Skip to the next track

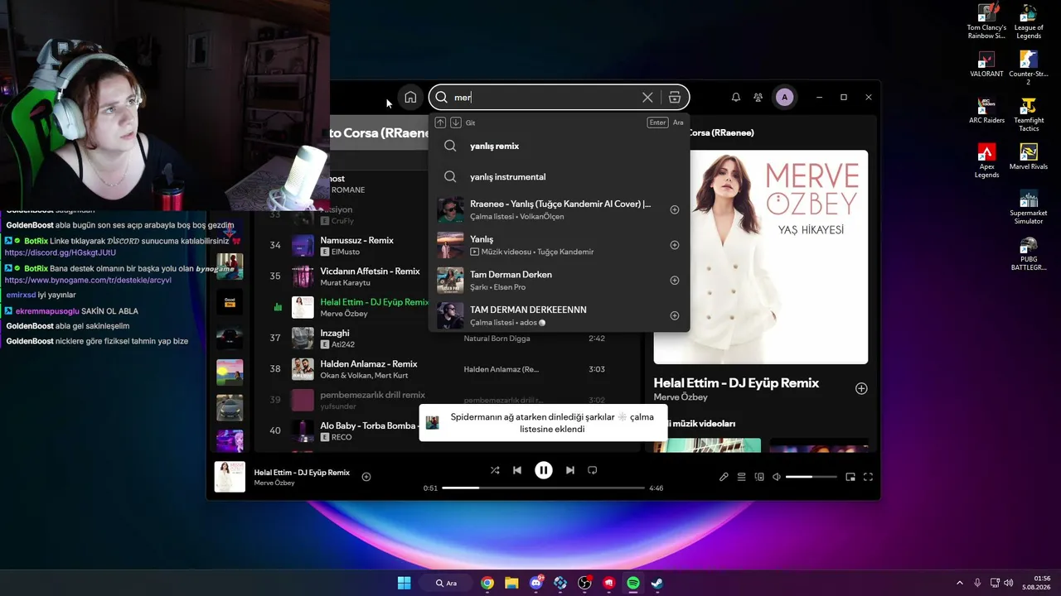(569, 470)
